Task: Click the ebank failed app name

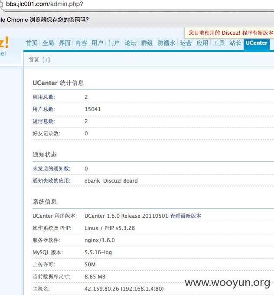Action: pyautogui.click(x=92, y=181)
